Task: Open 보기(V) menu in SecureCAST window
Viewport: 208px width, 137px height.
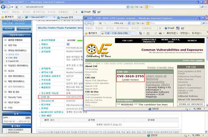Action: coord(26,12)
